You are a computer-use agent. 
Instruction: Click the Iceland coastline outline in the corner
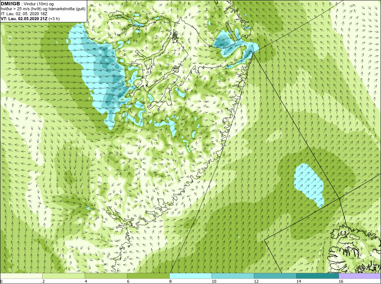point(354,250)
